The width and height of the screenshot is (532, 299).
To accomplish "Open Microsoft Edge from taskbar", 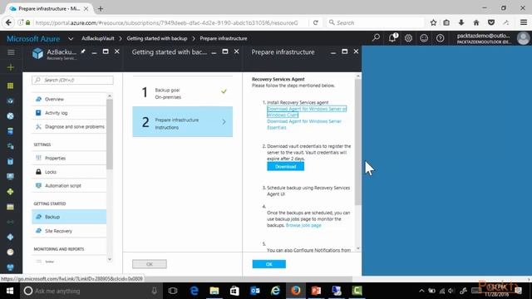I will [194, 291].
